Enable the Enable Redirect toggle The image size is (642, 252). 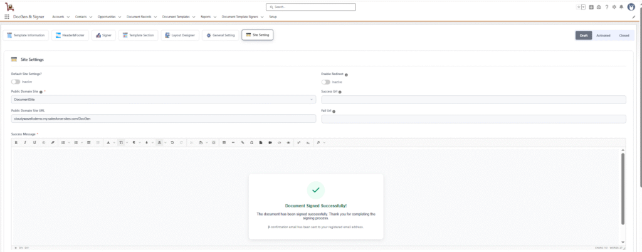326,81
